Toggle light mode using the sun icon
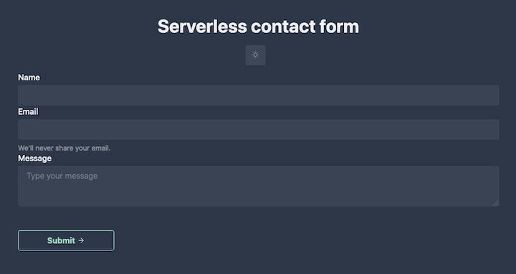Viewport: 516px width, 274px height. point(255,55)
